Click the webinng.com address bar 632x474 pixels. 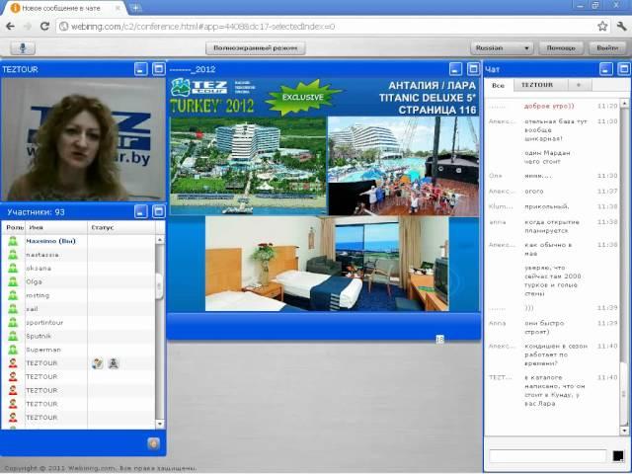point(325,27)
